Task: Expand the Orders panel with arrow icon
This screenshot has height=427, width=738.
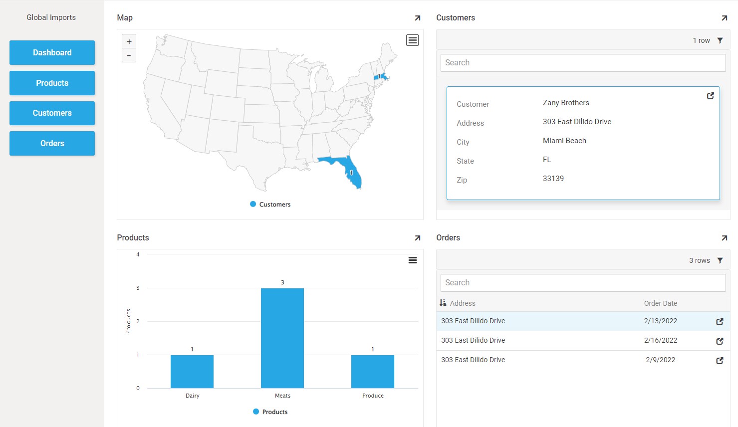Action: [x=724, y=238]
